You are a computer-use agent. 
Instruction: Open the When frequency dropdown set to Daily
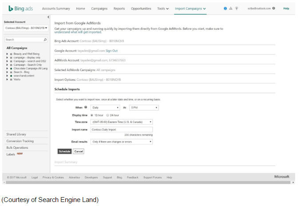tap(105, 107)
